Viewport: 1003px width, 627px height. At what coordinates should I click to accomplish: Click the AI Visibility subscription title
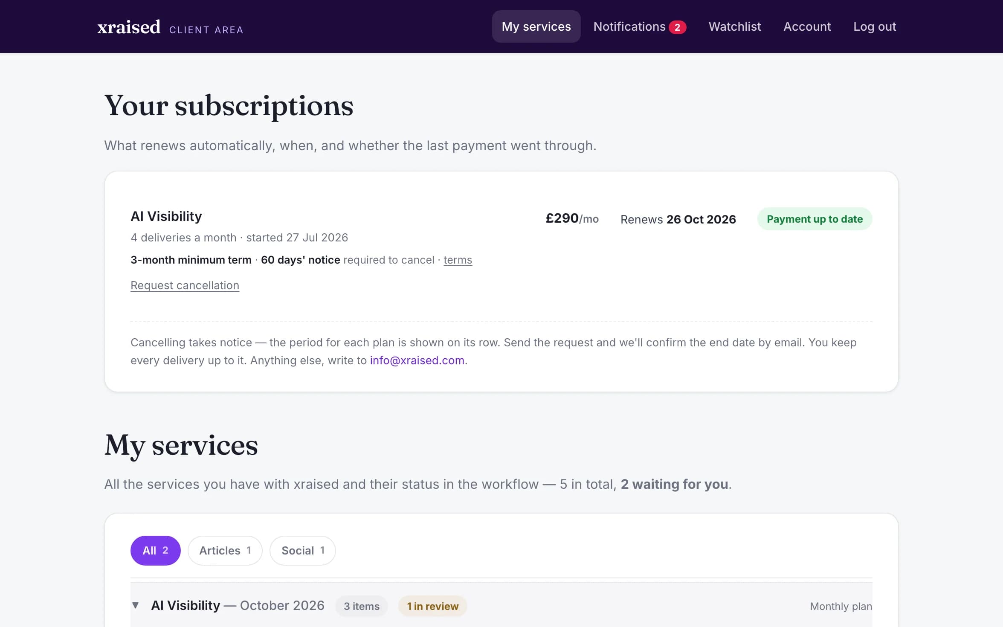(x=166, y=216)
